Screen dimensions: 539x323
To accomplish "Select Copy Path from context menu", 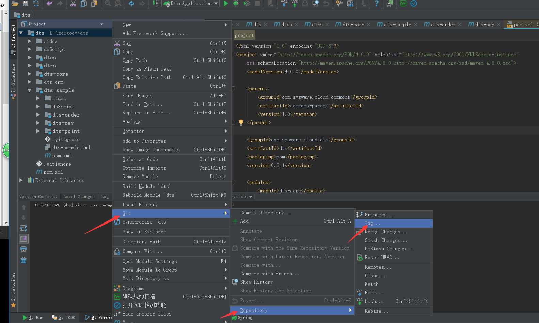I will point(172,60).
